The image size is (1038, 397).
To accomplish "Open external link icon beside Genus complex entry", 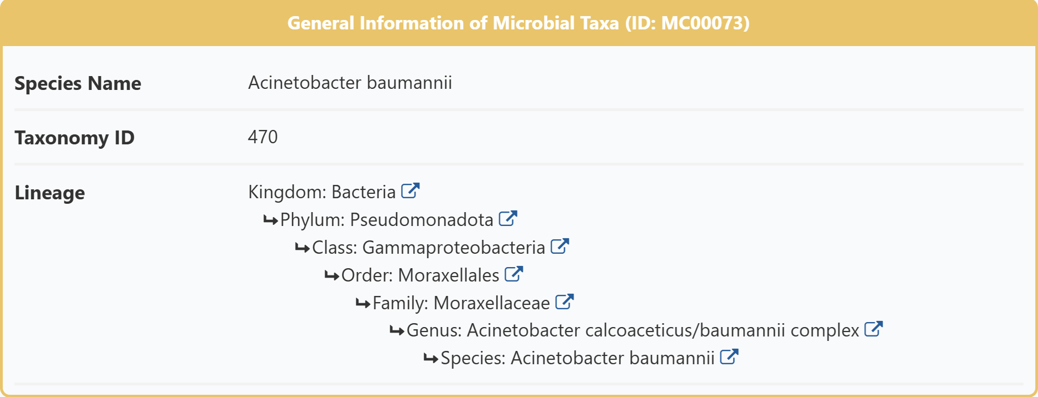I will 873,329.
